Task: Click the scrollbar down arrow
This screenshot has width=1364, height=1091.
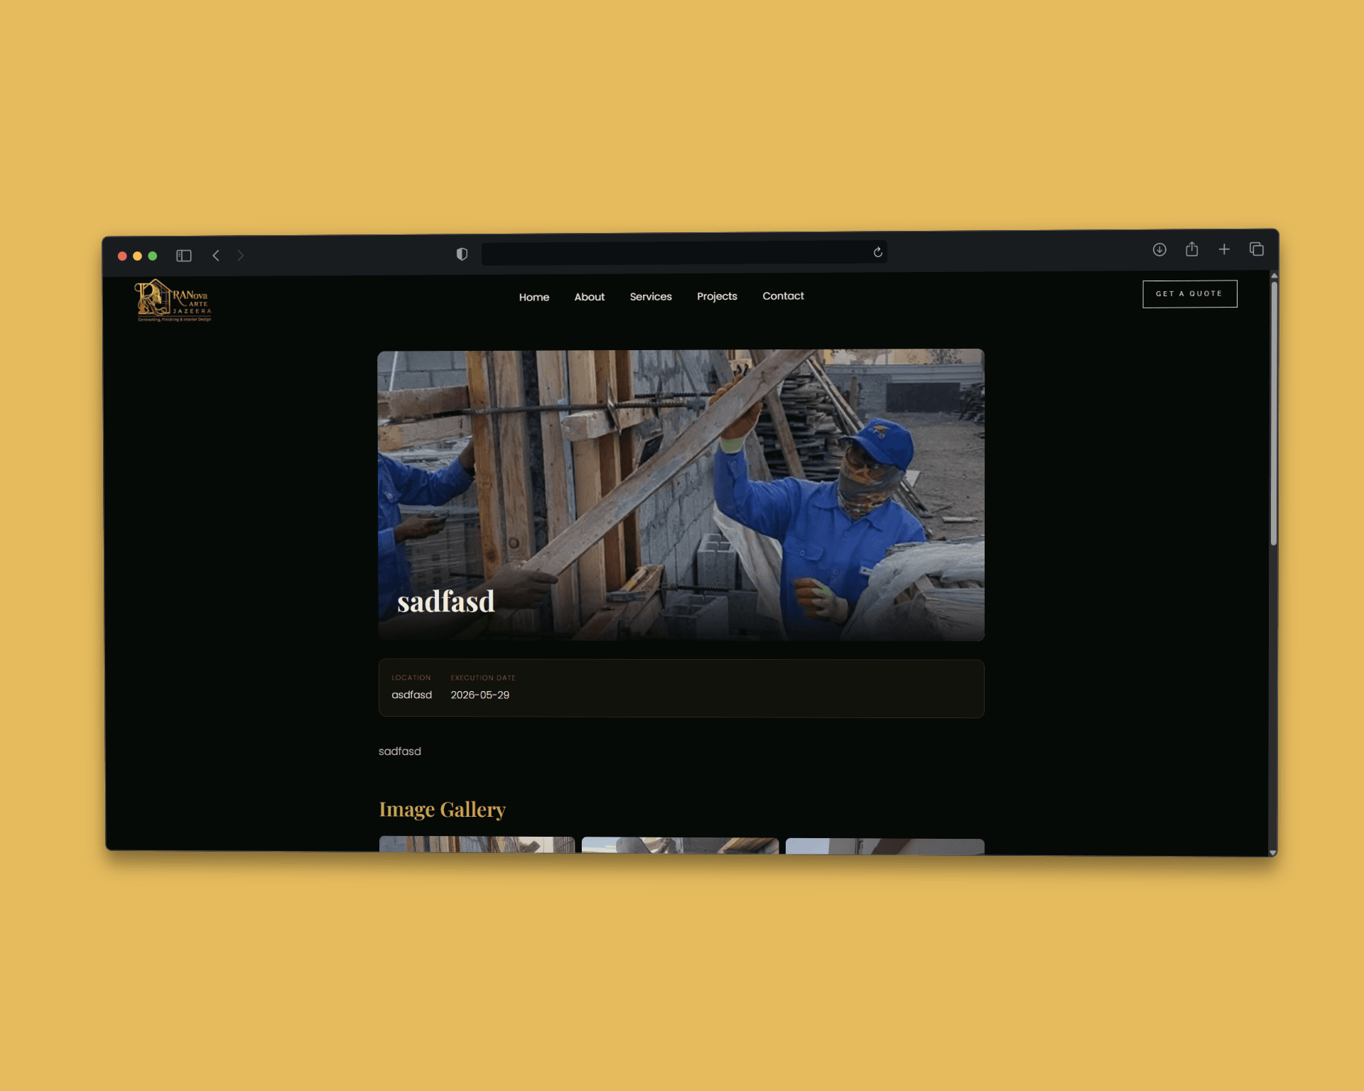Action: coord(1273,852)
